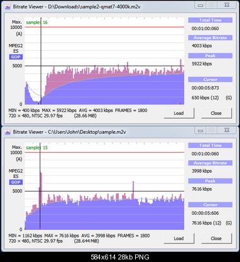Click the (28.66 MiB) file size text
This screenshot has height=262, width=240.
[85, 116]
